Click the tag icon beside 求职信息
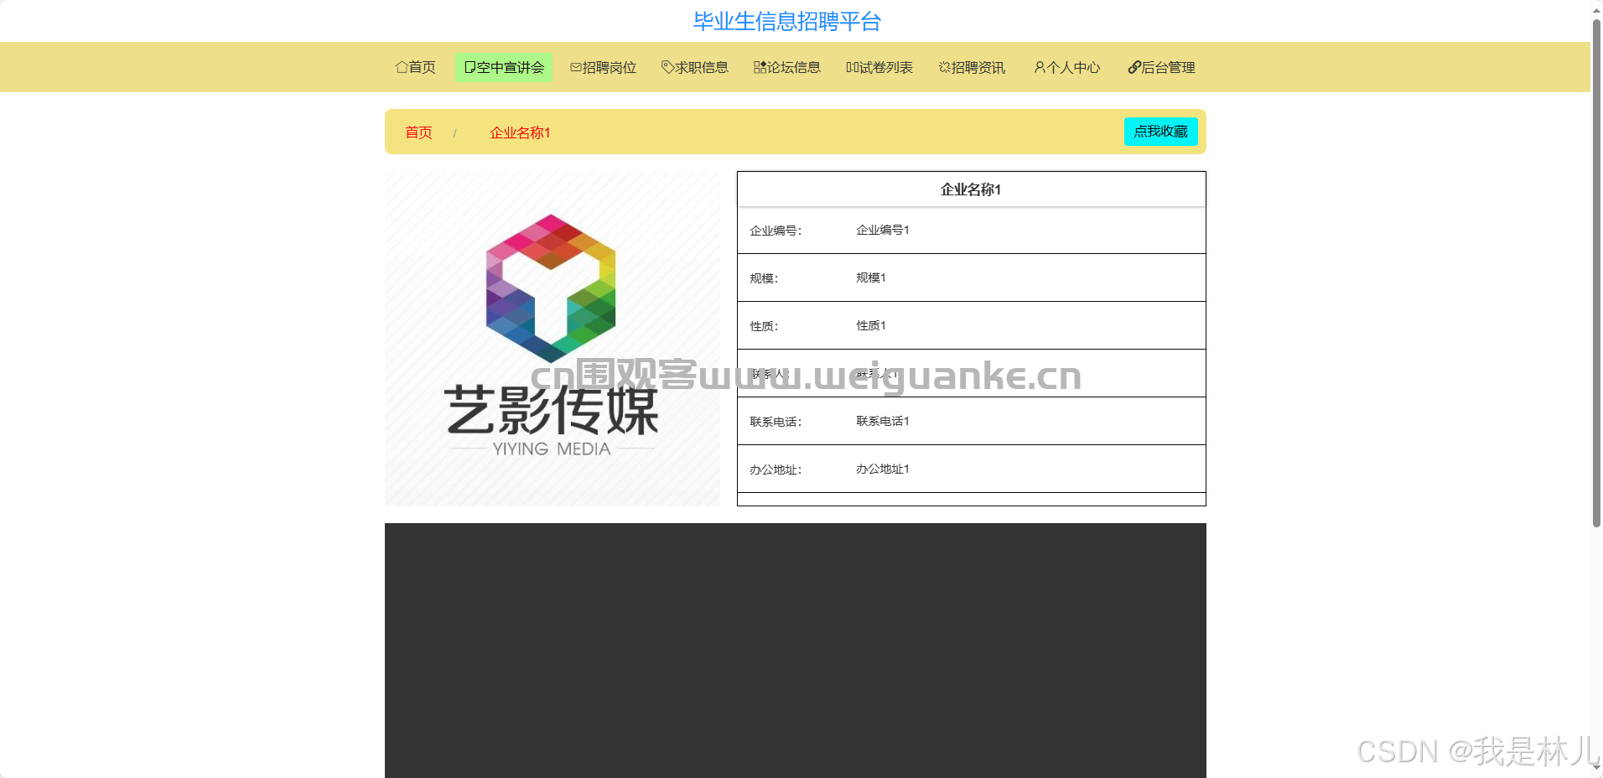 (x=667, y=67)
